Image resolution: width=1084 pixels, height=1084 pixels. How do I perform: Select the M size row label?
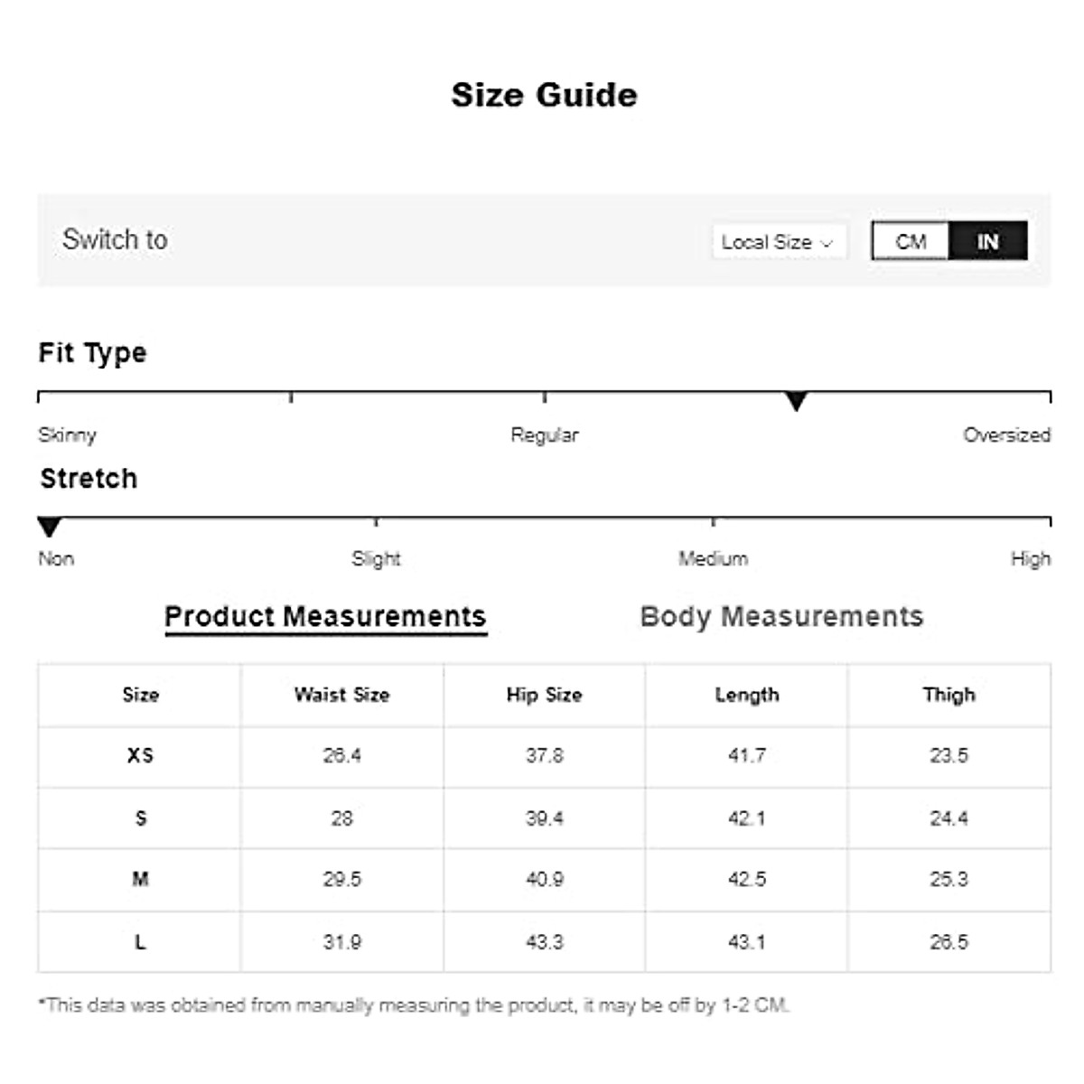(140, 879)
